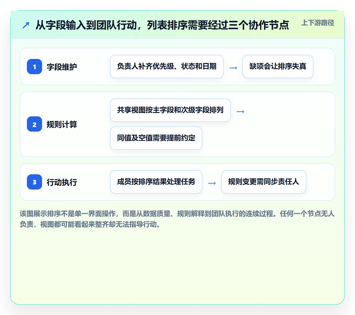Screen dimensions: 355x315
Task: Click the arrow after 共享视图按主字段和次级字段排列
Action: [x=240, y=111]
